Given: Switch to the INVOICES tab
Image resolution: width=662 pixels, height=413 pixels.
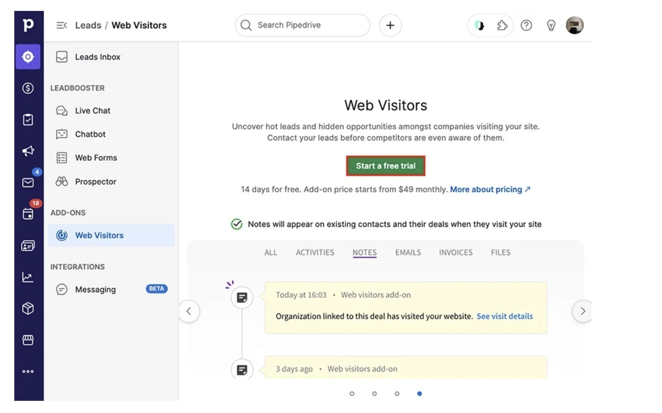Looking at the screenshot, I should click(x=456, y=253).
